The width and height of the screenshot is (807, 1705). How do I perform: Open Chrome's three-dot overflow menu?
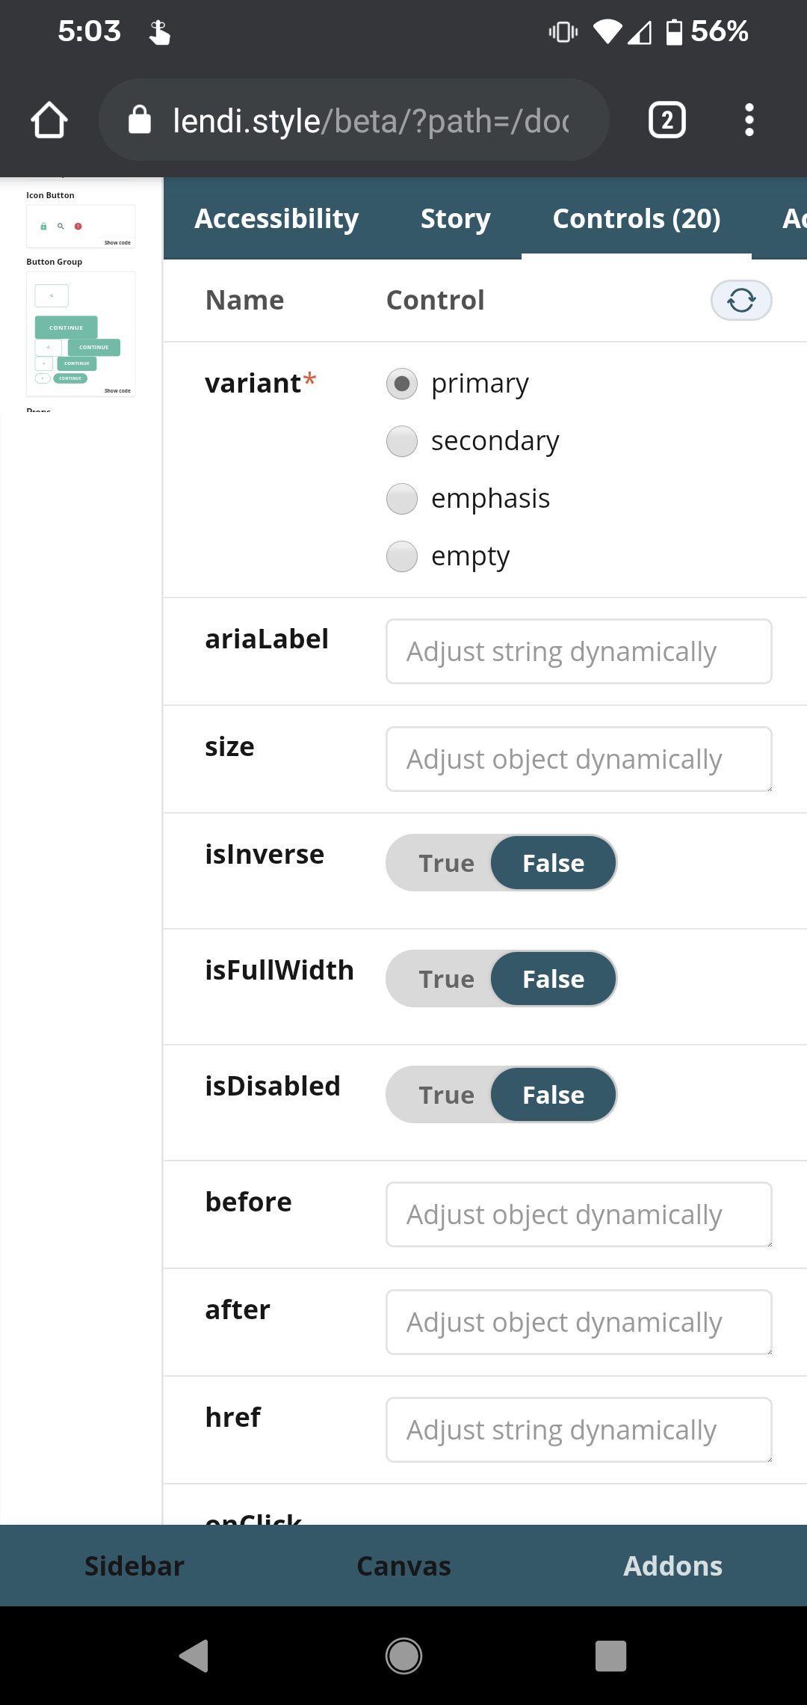click(x=749, y=120)
